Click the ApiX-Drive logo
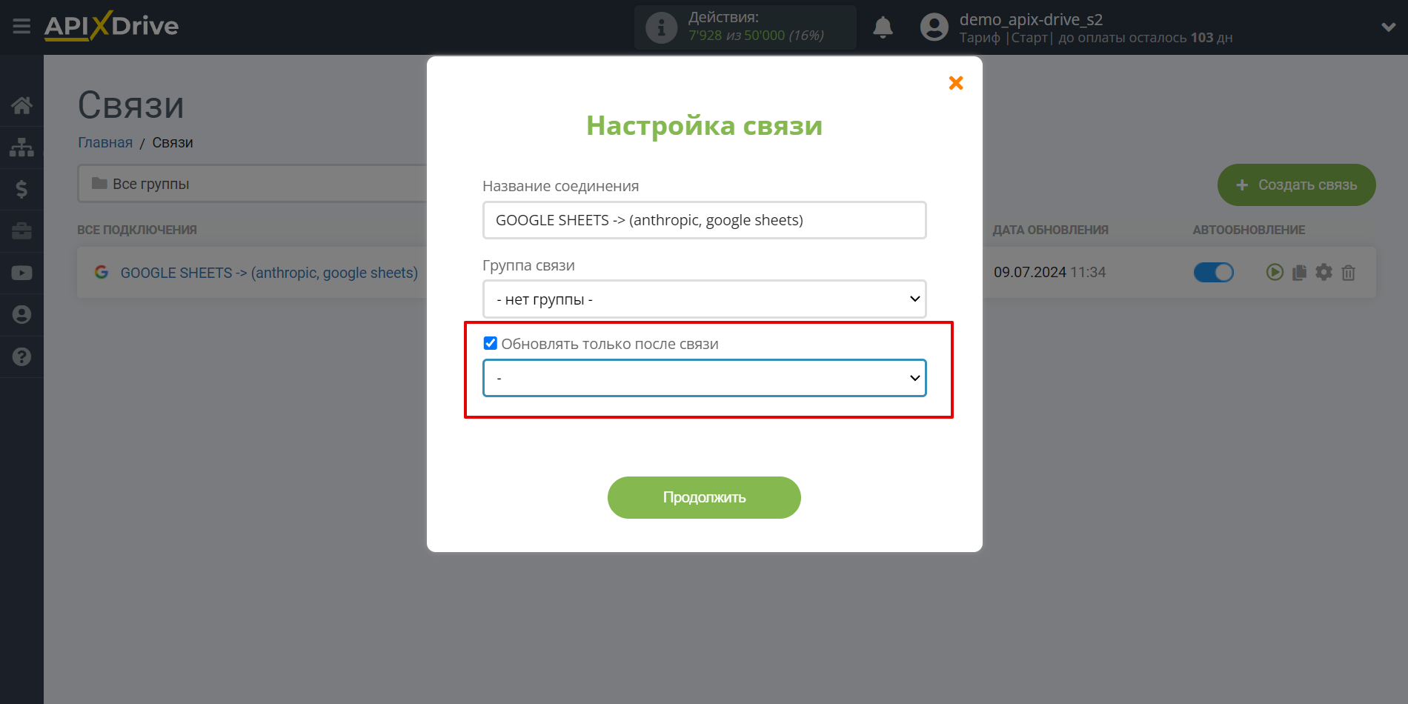This screenshot has height=704, width=1408. coord(111,27)
